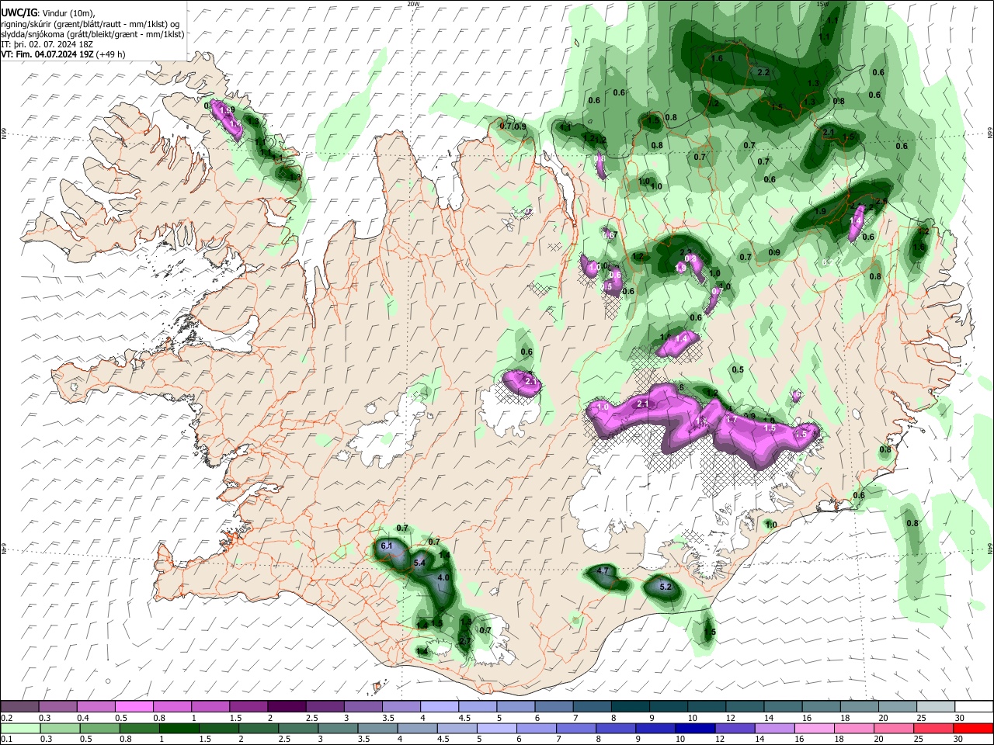Click the 15W longitude label at top
The image size is (994, 745).
[x=822, y=4]
